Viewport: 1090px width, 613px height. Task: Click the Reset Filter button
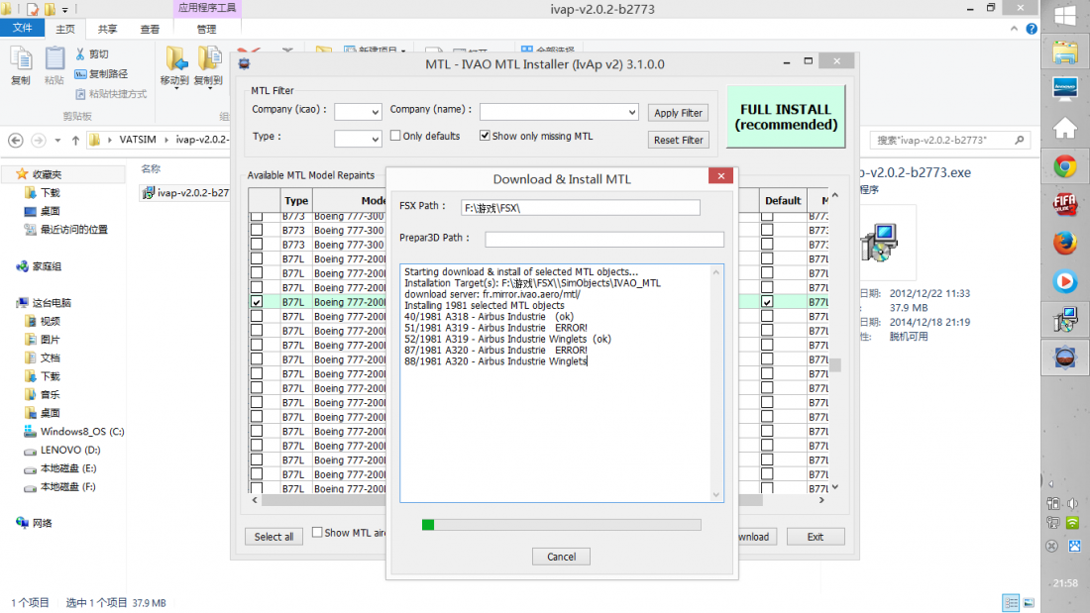pos(678,140)
